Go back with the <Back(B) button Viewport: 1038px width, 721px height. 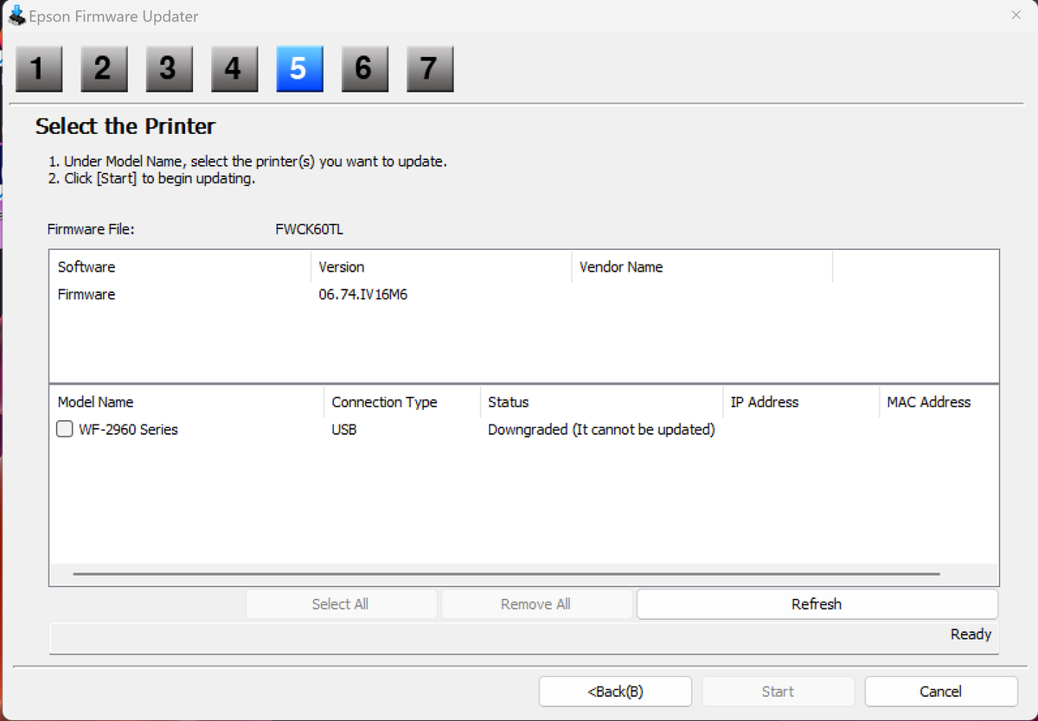click(x=615, y=692)
